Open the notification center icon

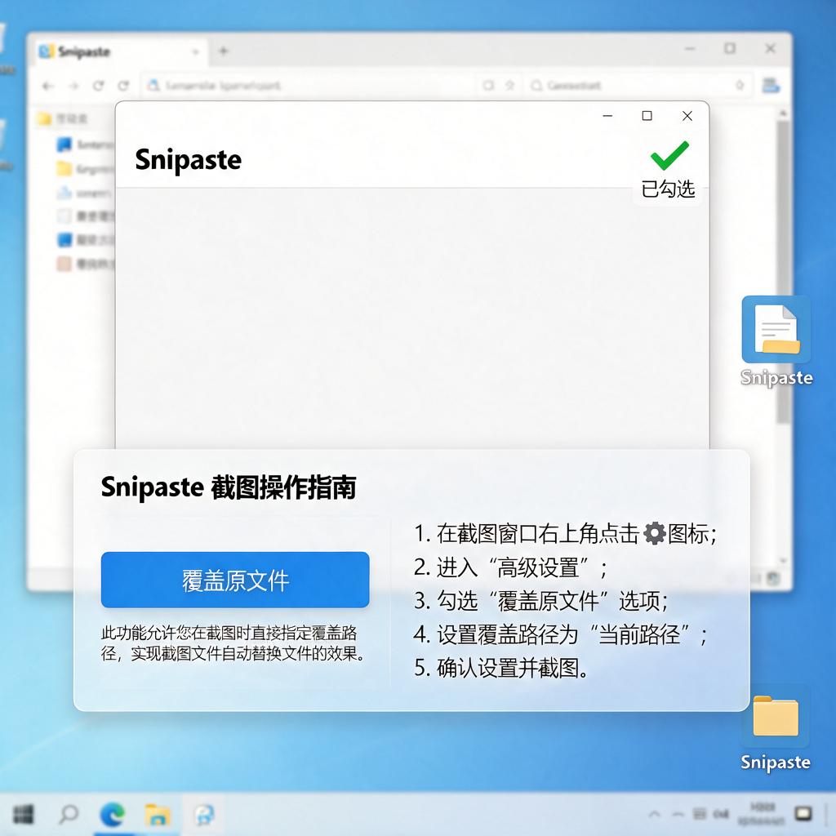coord(803,814)
